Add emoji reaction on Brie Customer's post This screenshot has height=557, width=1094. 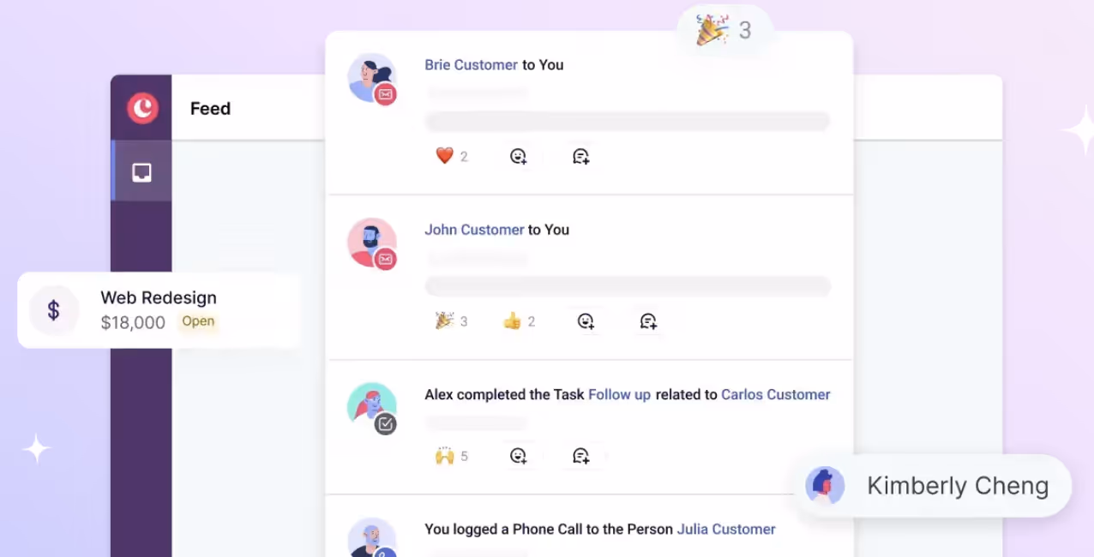click(518, 156)
